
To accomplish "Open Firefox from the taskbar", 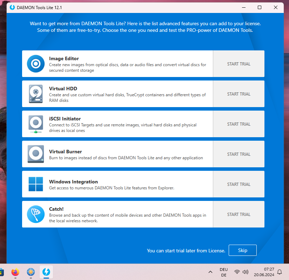I will point(15,272).
